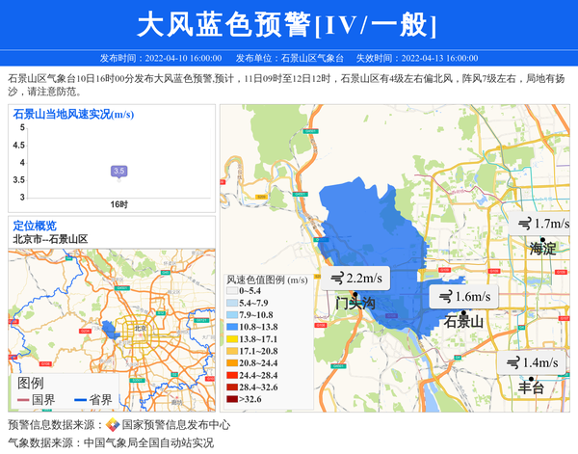Click the 丰台 station label on map
The height and width of the screenshot is (454, 578).
point(531,388)
